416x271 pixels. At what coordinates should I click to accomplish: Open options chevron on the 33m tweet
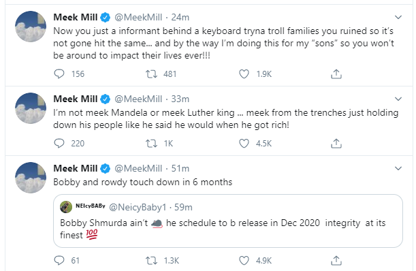point(398,99)
